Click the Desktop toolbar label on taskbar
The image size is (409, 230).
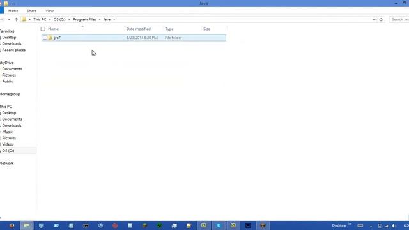339,226
